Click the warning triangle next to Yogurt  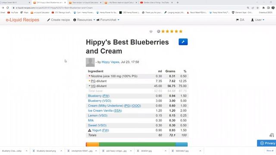coord(89,130)
